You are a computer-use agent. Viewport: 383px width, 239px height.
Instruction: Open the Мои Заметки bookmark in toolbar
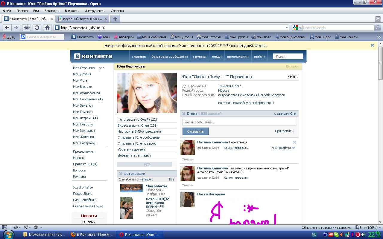[x=347, y=37]
